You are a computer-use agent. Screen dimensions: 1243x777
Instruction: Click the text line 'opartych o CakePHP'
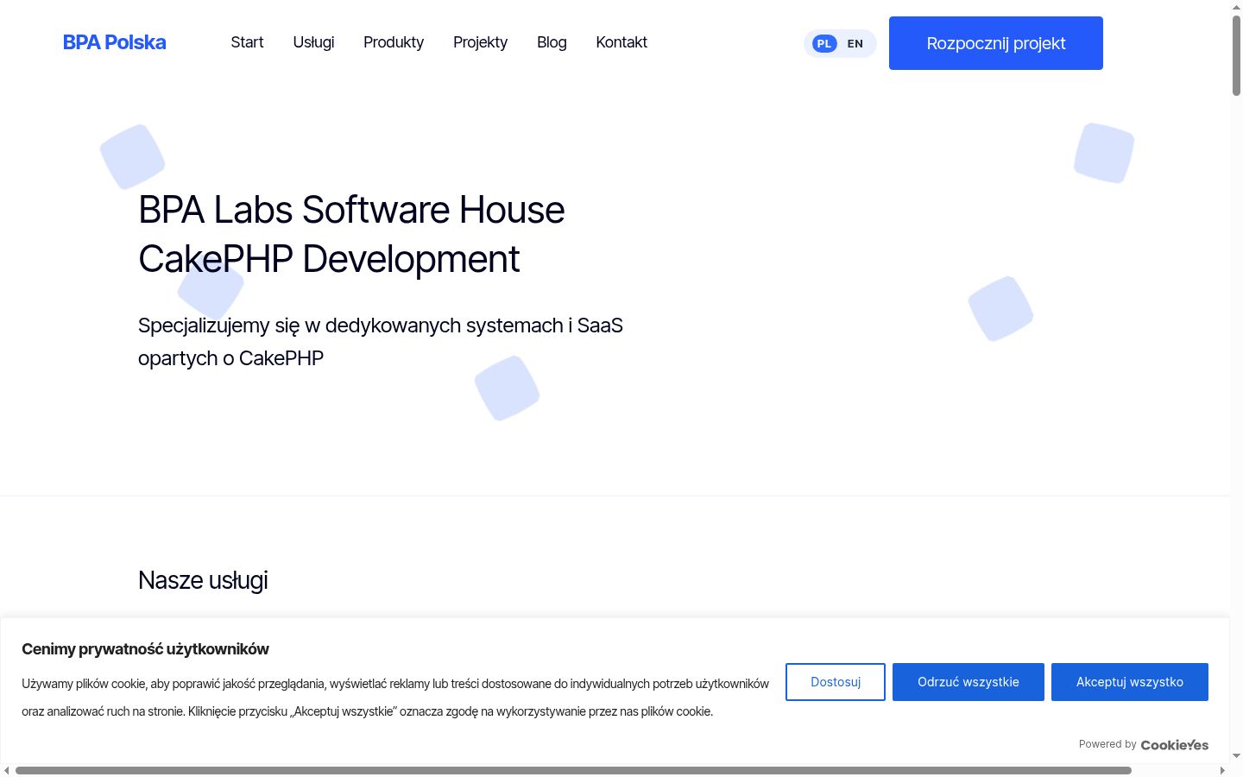[230, 358]
